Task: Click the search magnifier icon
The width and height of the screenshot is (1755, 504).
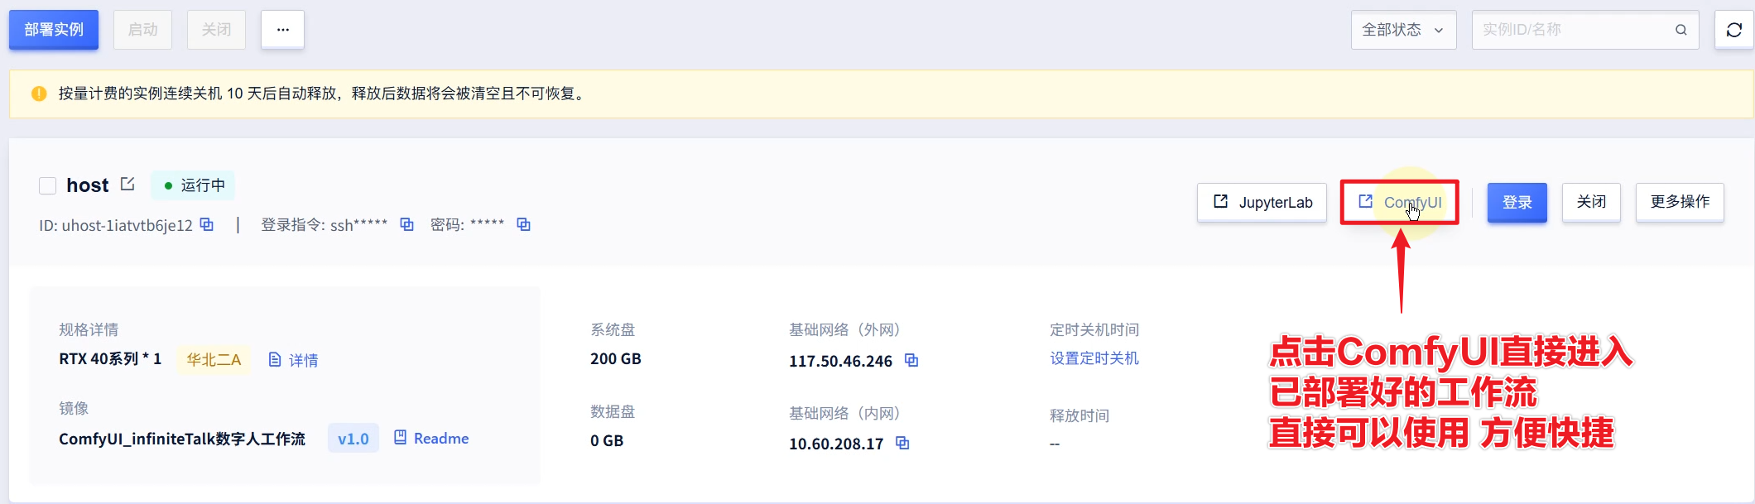Action: (1680, 30)
